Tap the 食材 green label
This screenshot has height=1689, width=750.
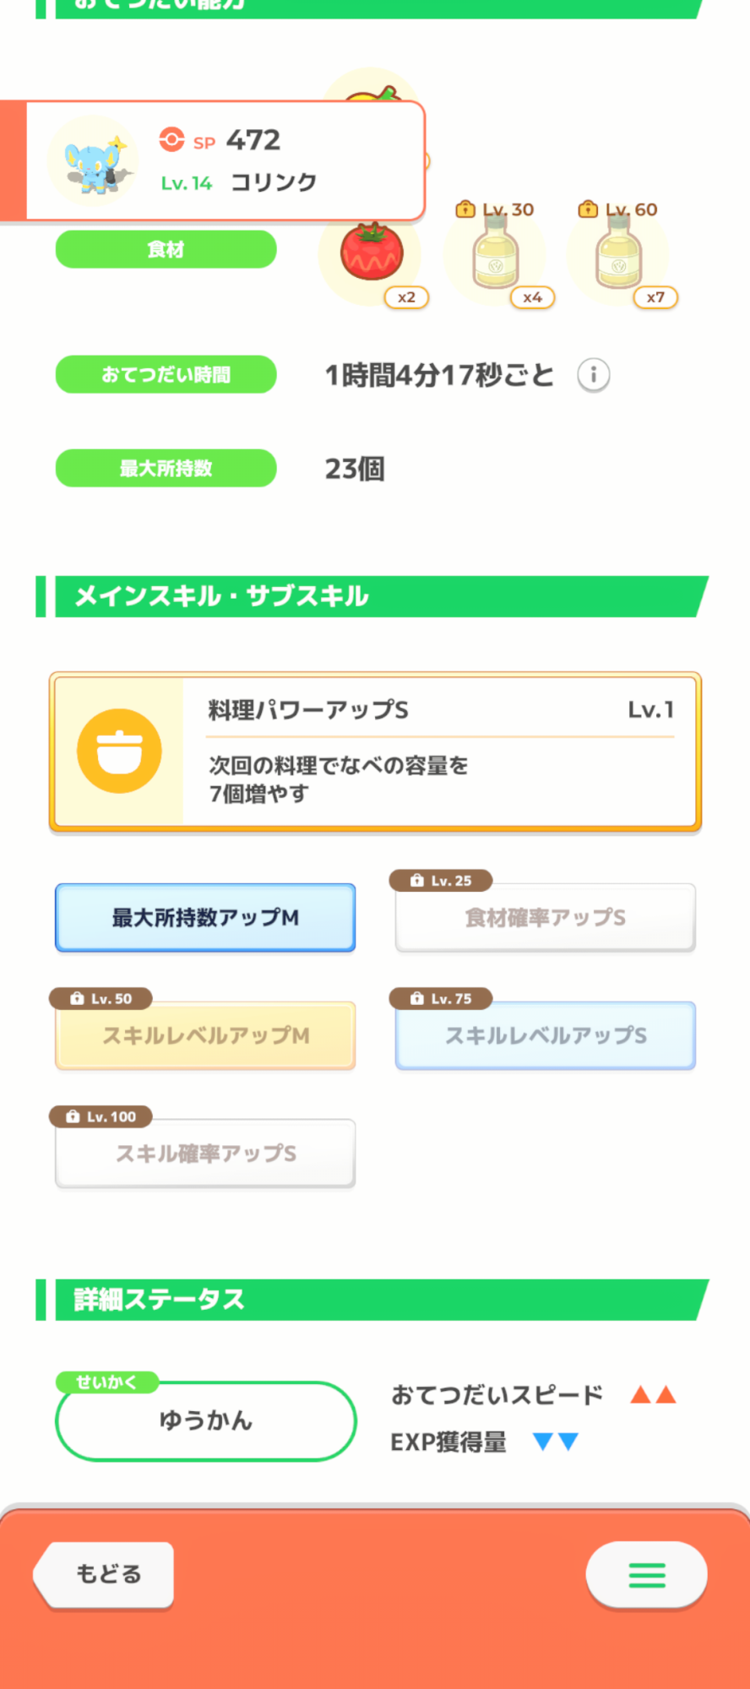[166, 249]
